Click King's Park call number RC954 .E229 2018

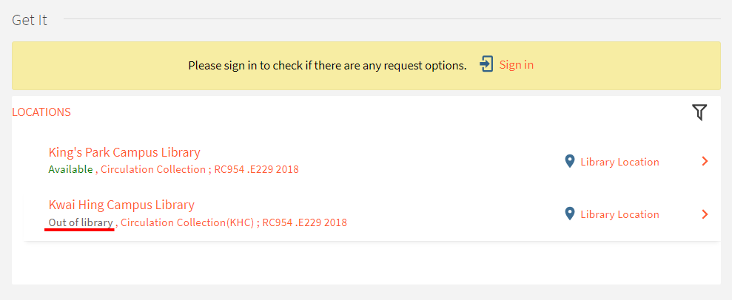[256, 169]
